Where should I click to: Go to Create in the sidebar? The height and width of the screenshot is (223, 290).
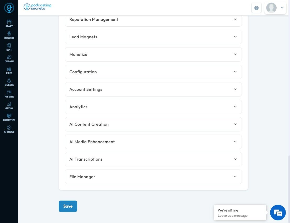coord(9,59)
